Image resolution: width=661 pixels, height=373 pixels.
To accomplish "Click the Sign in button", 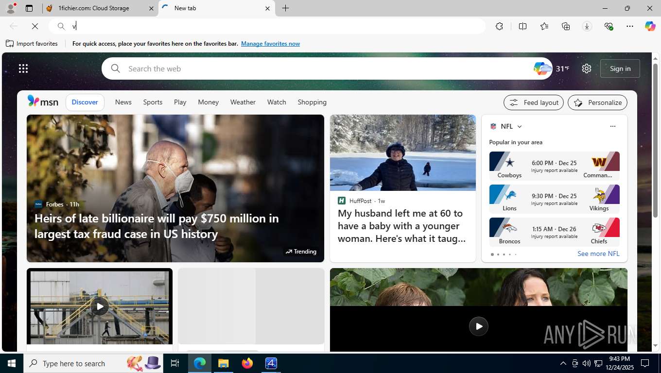I will coord(620,68).
